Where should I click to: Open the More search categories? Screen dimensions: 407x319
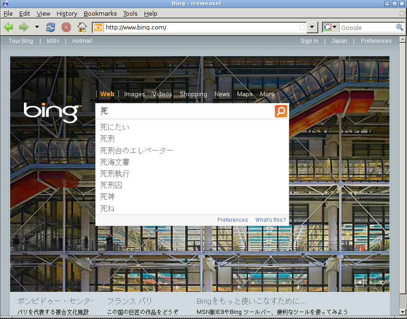(x=267, y=94)
